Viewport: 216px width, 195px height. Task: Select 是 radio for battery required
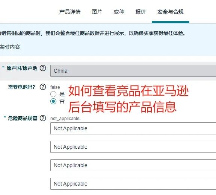click(x=53, y=94)
